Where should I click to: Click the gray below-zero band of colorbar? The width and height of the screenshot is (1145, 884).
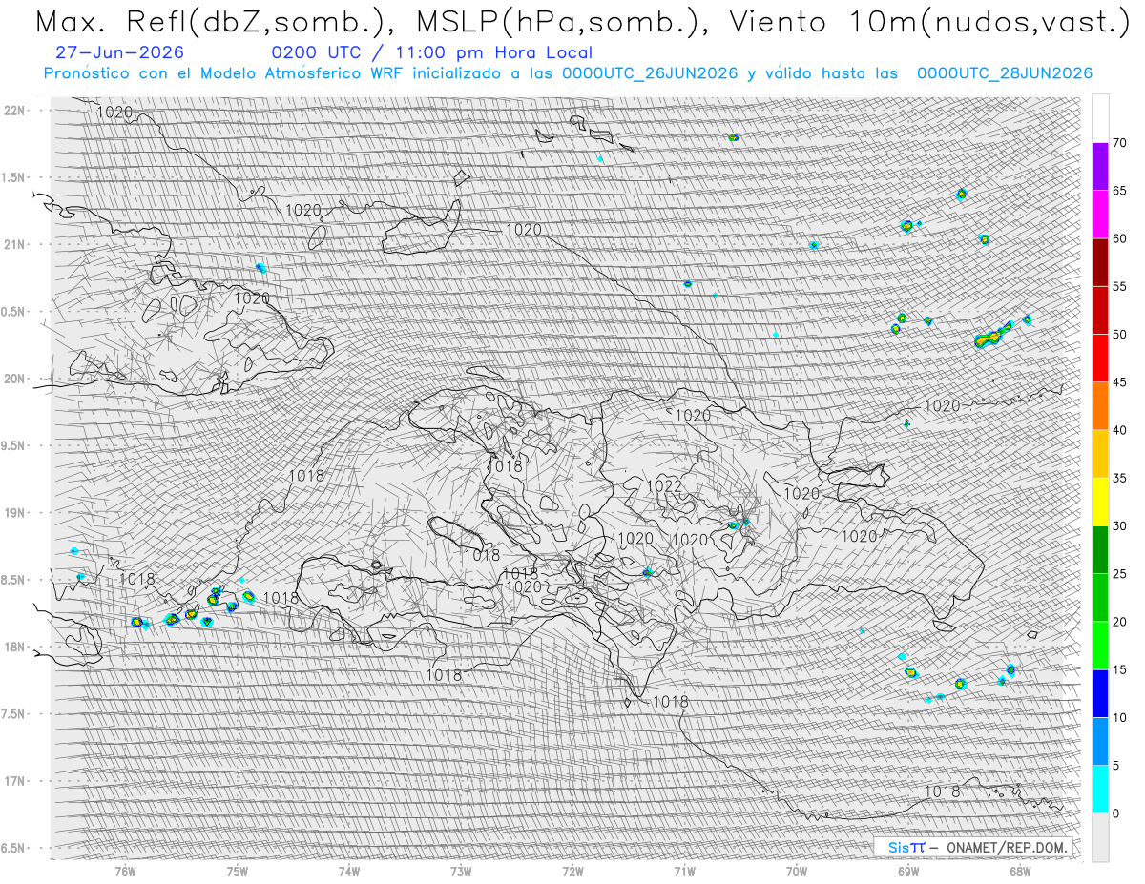click(x=1100, y=837)
